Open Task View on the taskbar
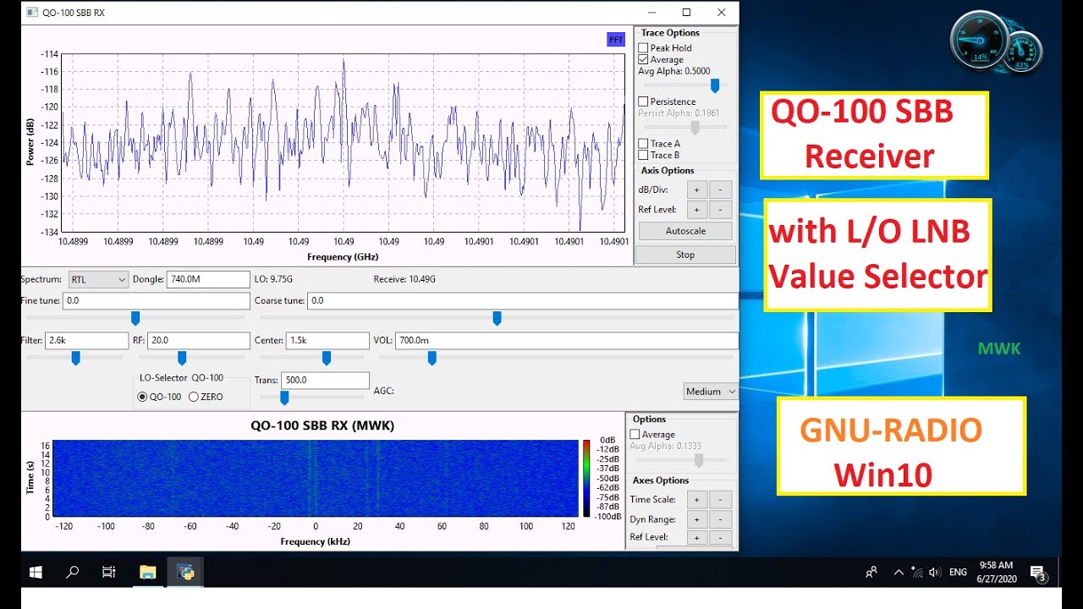 pyautogui.click(x=109, y=573)
